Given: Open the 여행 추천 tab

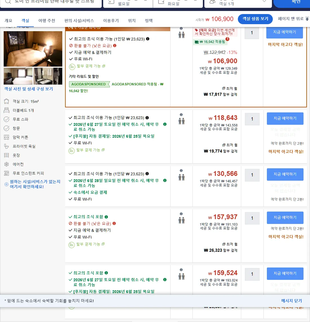Looking at the screenshot, I should 47,21.
